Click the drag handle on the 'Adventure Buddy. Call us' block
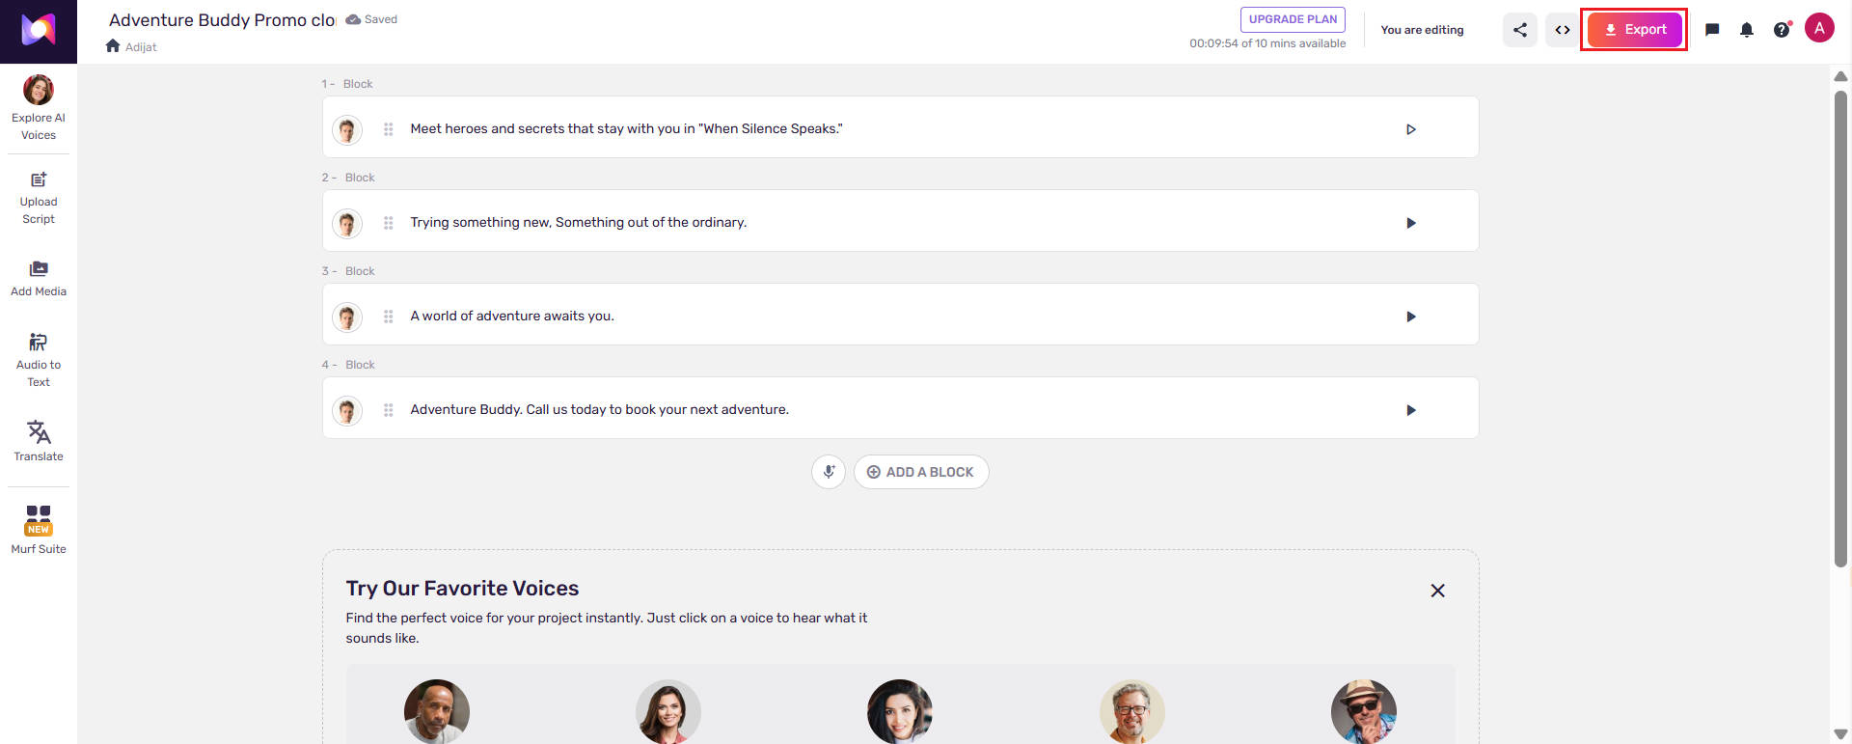This screenshot has height=744, width=1852. pos(388,410)
